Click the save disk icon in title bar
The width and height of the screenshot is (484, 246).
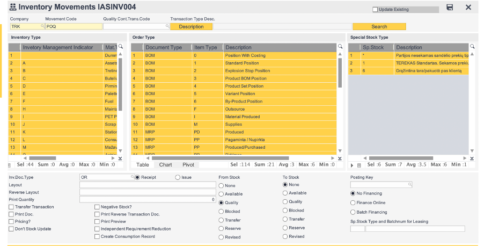[450, 8]
